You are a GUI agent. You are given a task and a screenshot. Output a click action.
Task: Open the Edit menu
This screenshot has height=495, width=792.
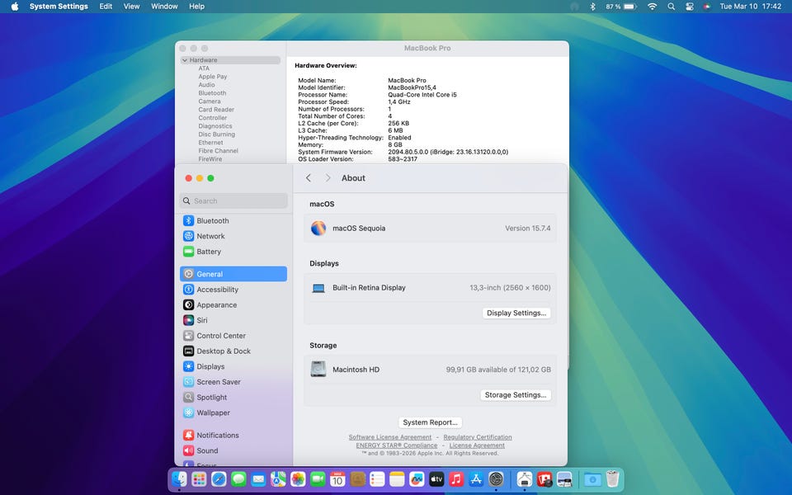pos(106,7)
